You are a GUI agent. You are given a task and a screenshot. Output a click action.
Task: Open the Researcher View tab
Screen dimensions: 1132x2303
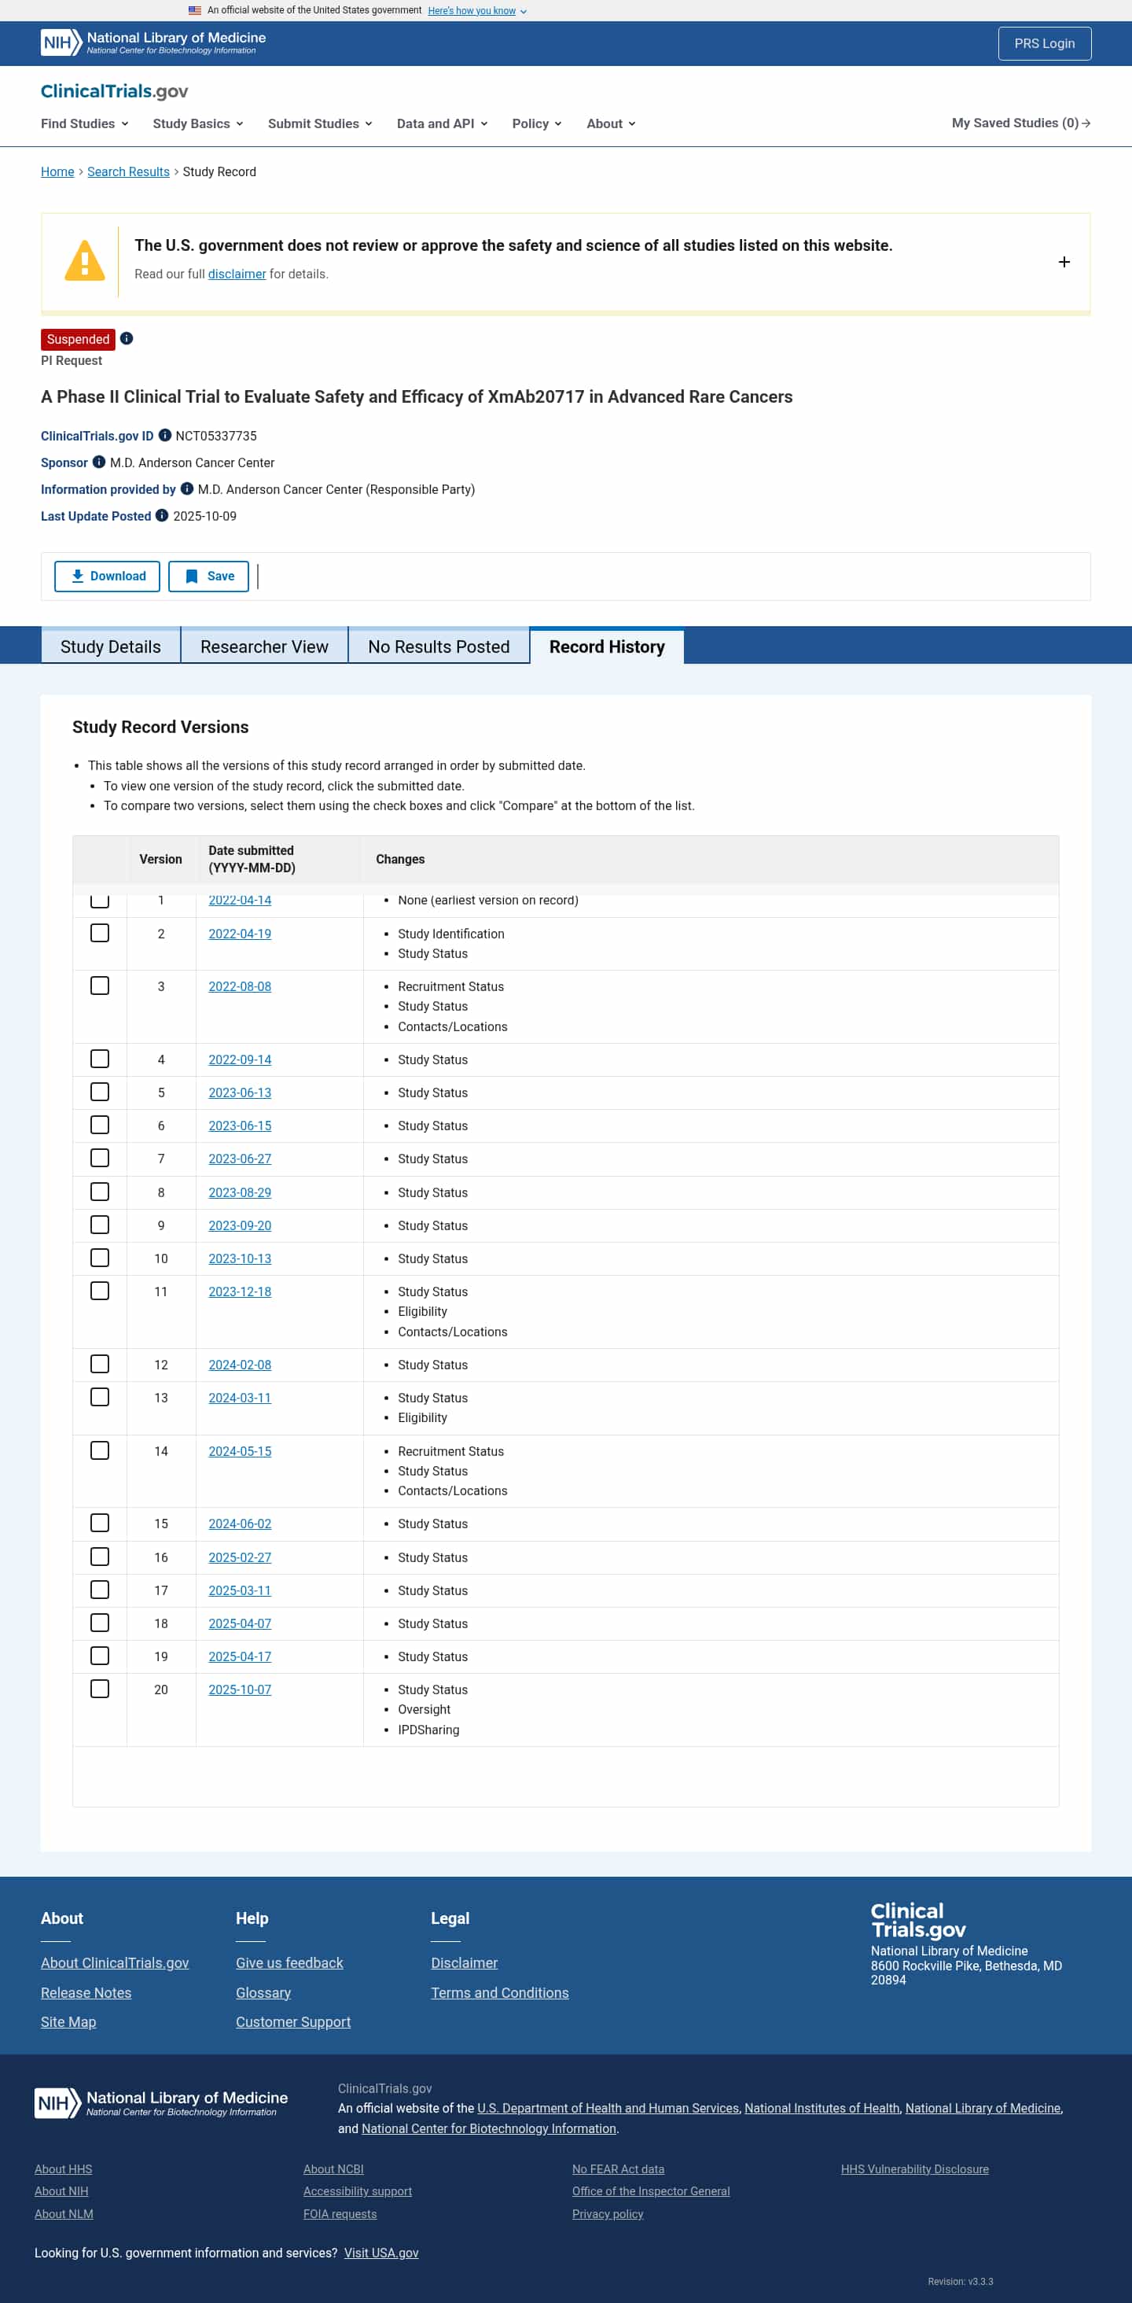263,647
